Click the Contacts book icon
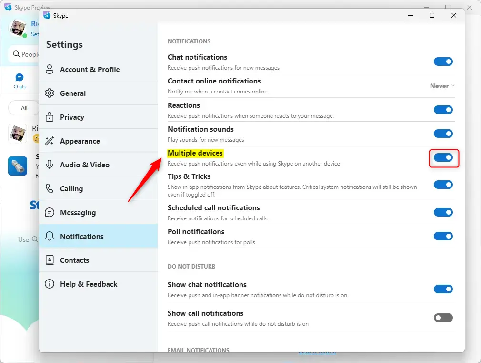 pyautogui.click(x=50, y=260)
